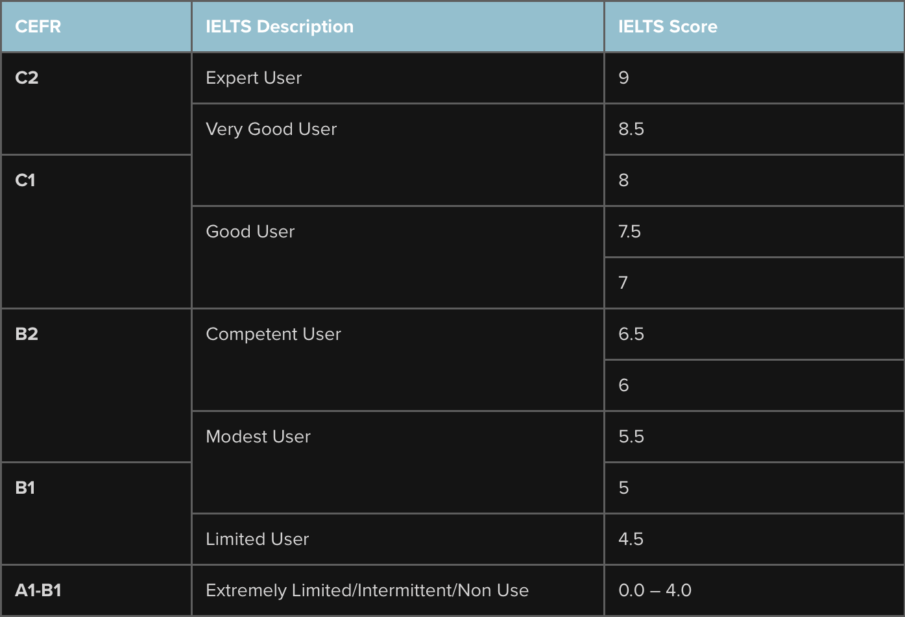Image resolution: width=905 pixels, height=617 pixels.
Task: Click the B1 level cell
Action: (x=96, y=513)
